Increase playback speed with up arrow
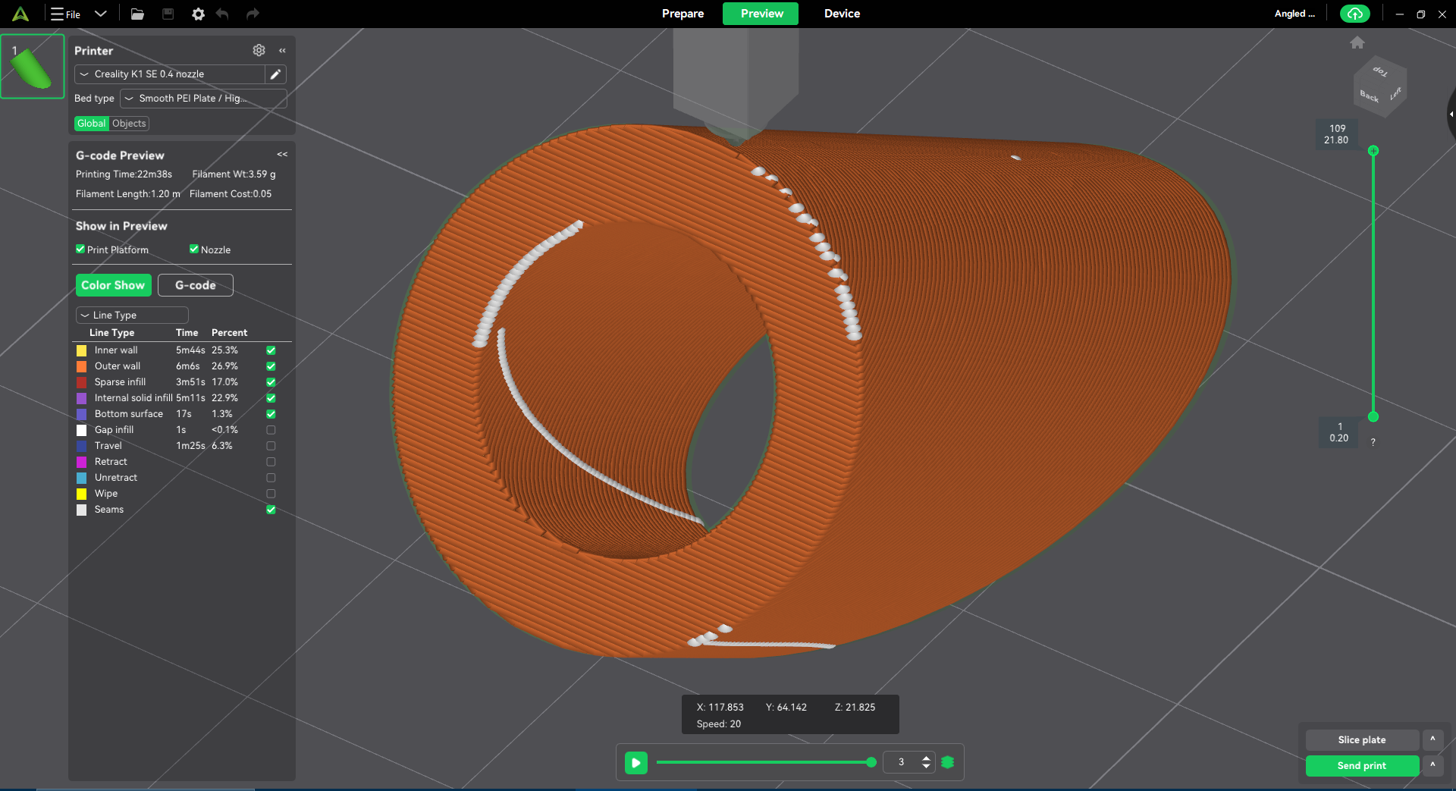The height and width of the screenshot is (791, 1456). click(926, 758)
